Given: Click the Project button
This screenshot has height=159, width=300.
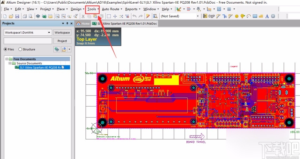Looking at the screenshot, I should 62,41.
